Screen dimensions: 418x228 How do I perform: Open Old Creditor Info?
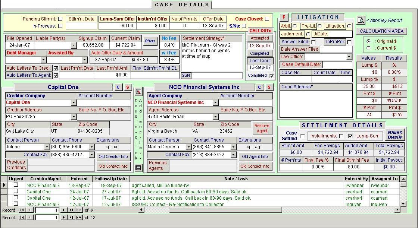coord(113,156)
